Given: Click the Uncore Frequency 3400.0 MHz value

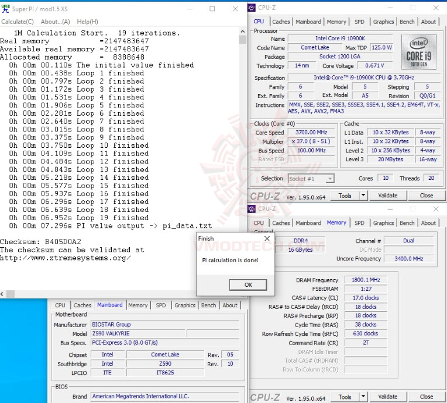Looking at the screenshot, I should 409,259.
